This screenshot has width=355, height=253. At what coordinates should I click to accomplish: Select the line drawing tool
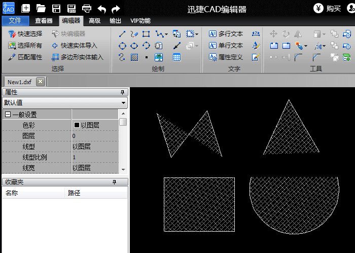122,34
